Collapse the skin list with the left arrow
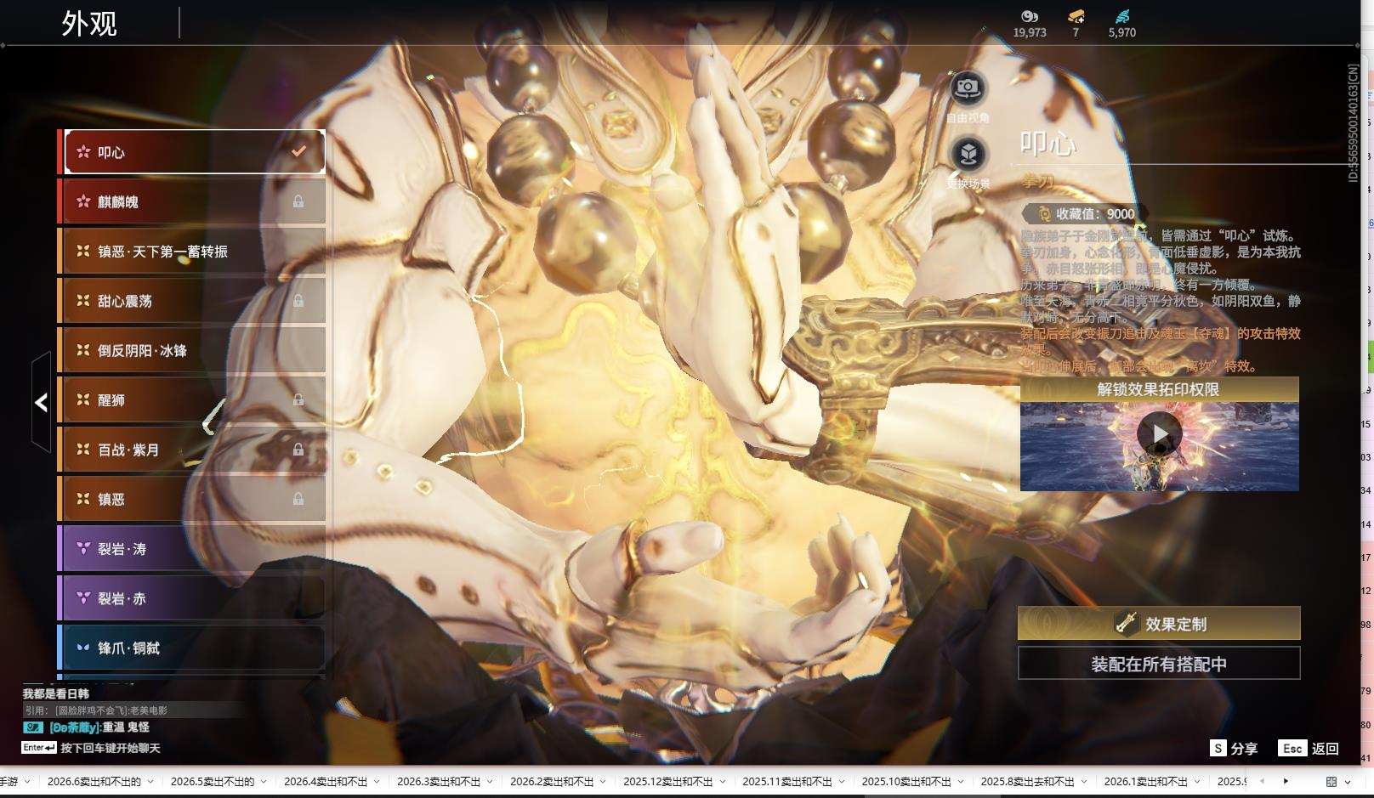 click(41, 402)
